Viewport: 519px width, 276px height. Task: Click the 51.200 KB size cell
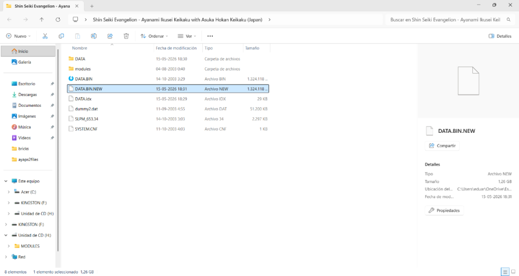pos(258,109)
